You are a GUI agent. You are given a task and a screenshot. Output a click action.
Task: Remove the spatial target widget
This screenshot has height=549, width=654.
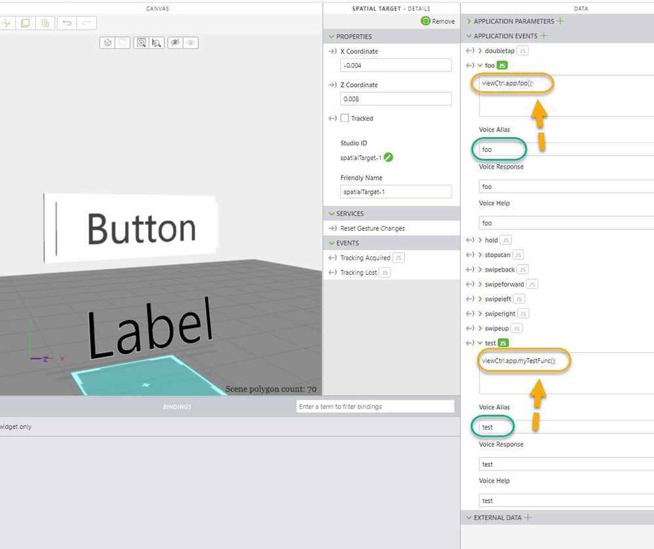tap(438, 21)
